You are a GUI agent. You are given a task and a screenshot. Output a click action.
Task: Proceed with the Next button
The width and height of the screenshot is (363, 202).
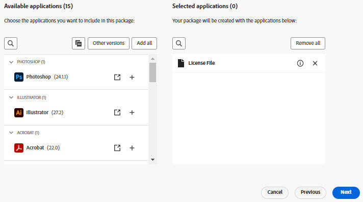[346, 192]
